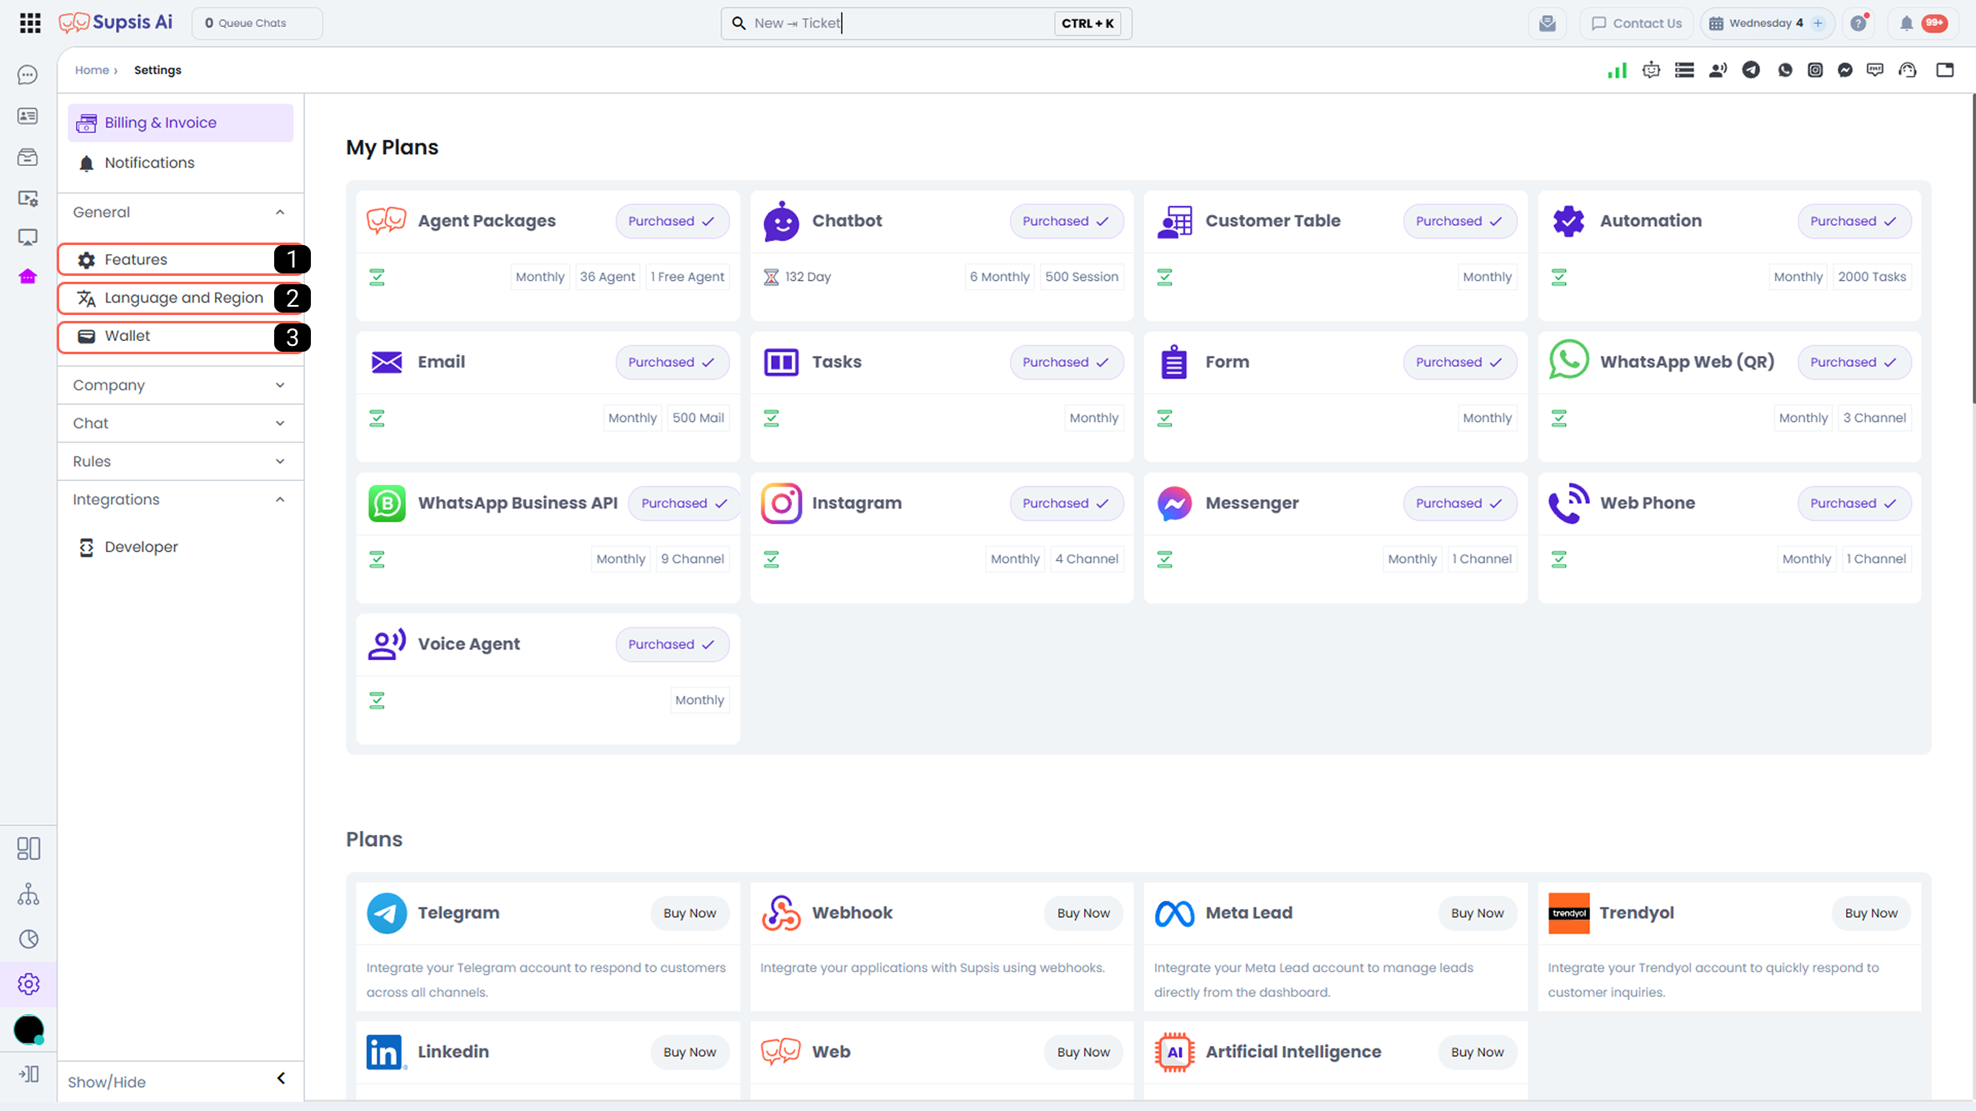Image resolution: width=1976 pixels, height=1111 pixels.
Task: Open the Wallet settings
Action: (181, 337)
